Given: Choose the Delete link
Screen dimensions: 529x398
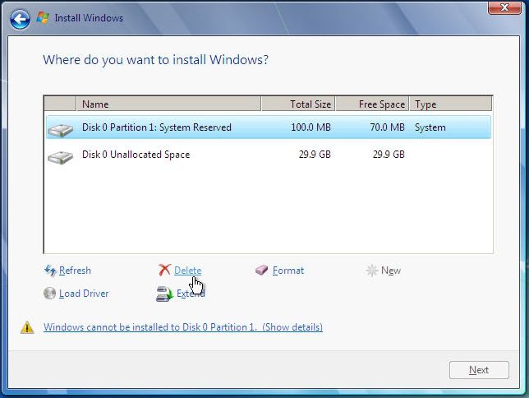Looking at the screenshot, I should coord(187,271).
